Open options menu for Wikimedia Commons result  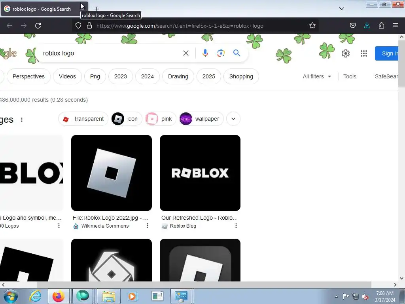(x=147, y=226)
